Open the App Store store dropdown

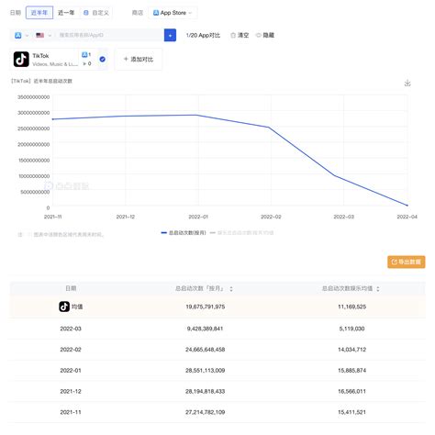(x=173, y=13)
